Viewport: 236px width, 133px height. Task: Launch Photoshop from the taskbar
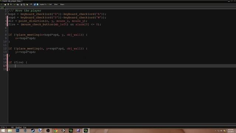point(18,130)
